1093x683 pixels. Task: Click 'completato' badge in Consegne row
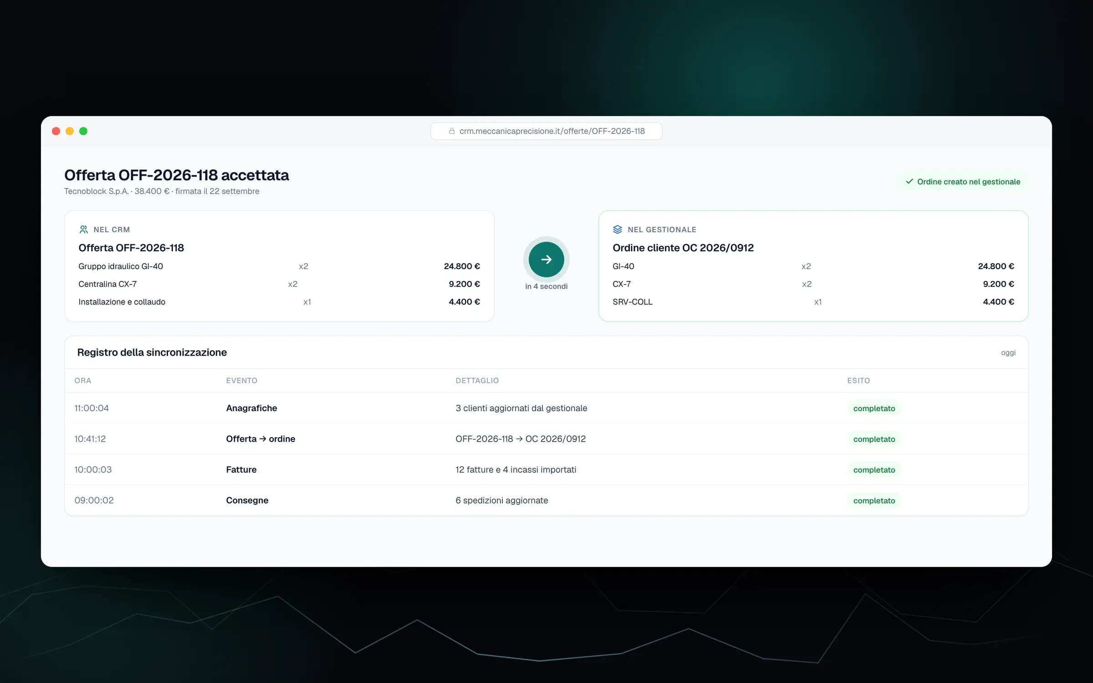(874, 500)
